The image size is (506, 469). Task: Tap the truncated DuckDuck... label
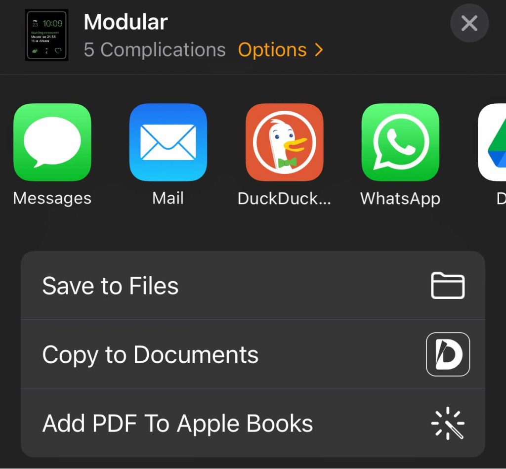pos(284,199)
